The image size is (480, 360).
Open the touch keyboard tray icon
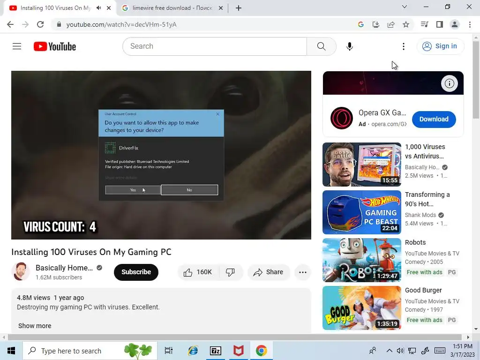tap(440, 351)
